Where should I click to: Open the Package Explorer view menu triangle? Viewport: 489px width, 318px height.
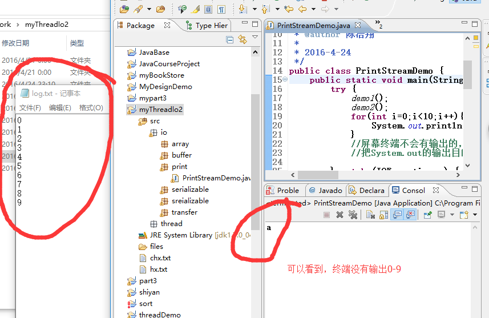click(x=255, y=37)
